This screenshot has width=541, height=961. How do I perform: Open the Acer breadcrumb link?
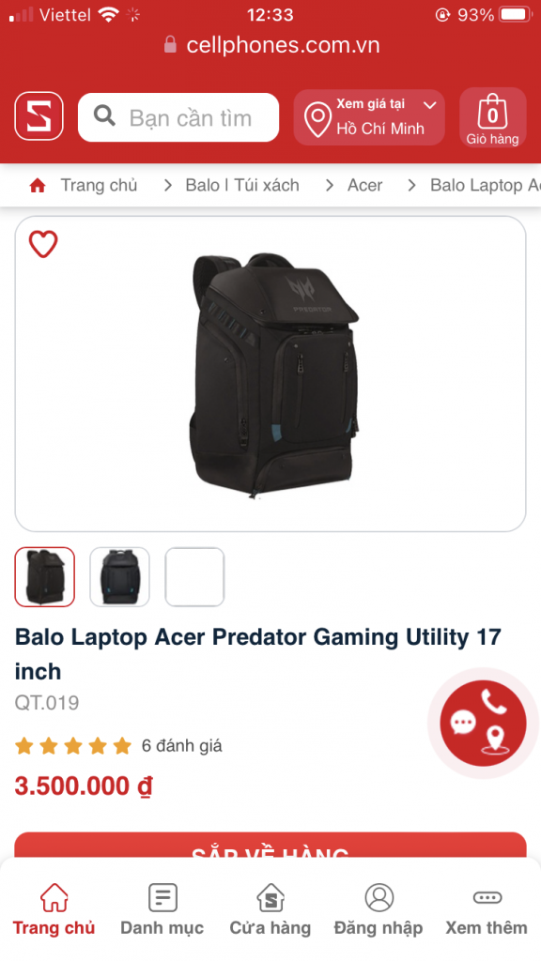365,185
